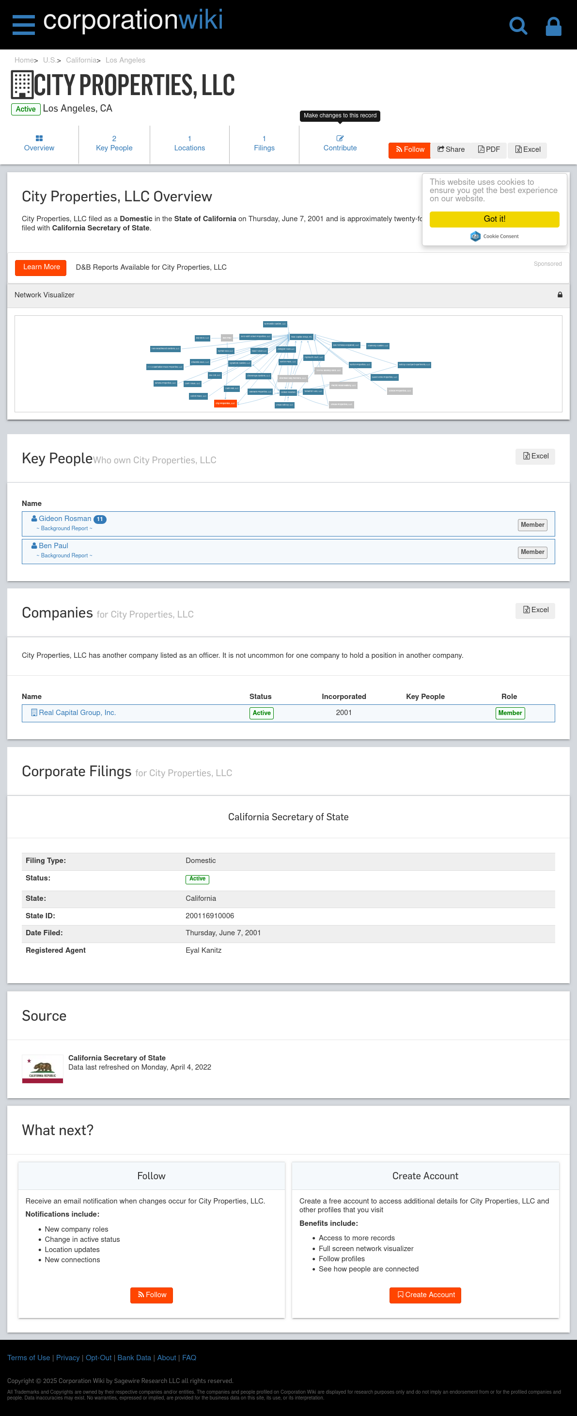577x1416 pixels.
Task: Click the login padlock icon
Action: [553, 26]
